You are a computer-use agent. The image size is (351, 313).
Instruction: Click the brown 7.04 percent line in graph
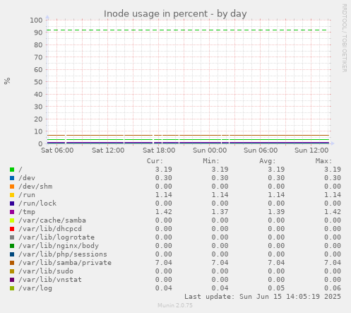pos(188,135)
